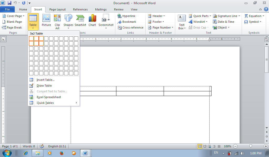Switch to the Page Layout tab
Image resolution: width=269 pixels, height=157 pixels.
click(x=58, y=9)
